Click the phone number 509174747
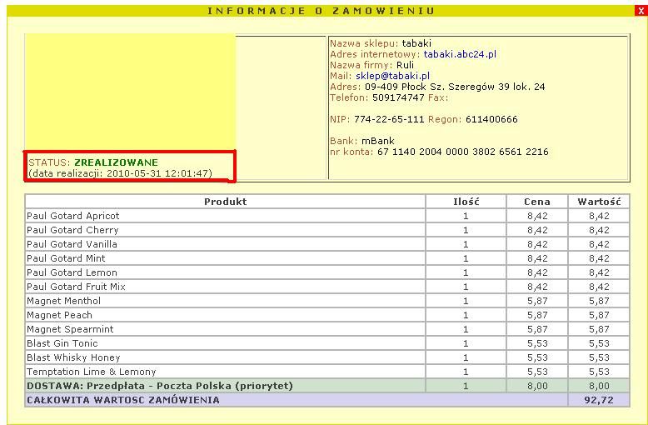The width and height of the screenshot is (648, 425). coord(398,97)
